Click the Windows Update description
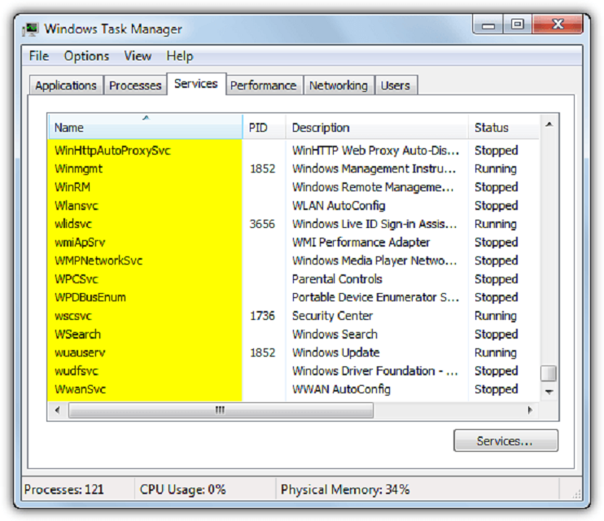Image resolution: width=604 pixels, height=521 pixels. point(336,352)
